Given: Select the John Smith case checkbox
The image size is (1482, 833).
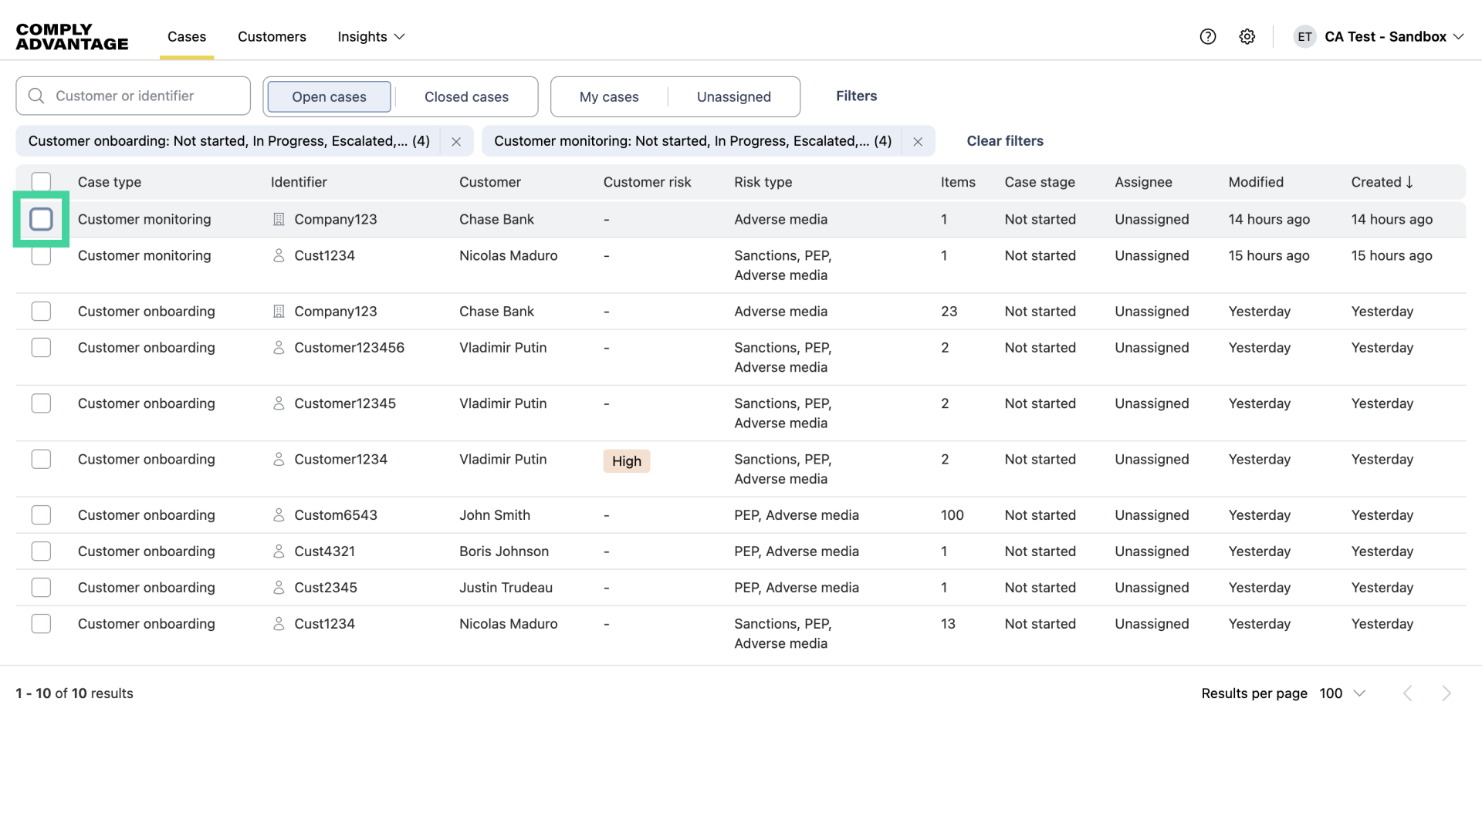Looking at the screenshot, I should tap(41, 515).
